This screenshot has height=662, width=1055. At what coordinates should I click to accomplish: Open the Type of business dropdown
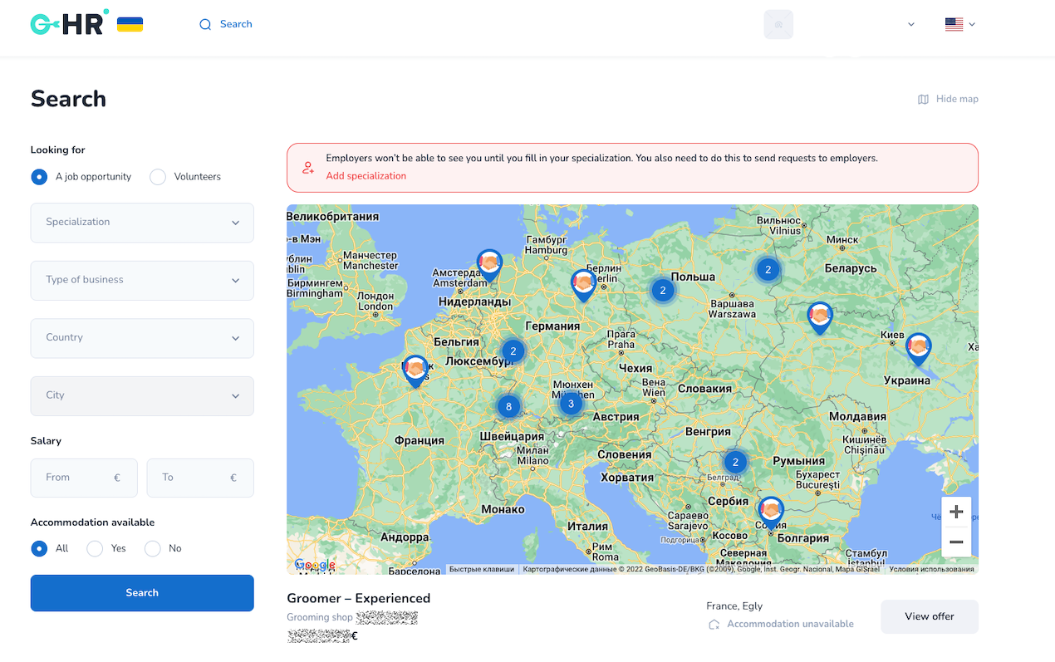[x=142, y=280]
